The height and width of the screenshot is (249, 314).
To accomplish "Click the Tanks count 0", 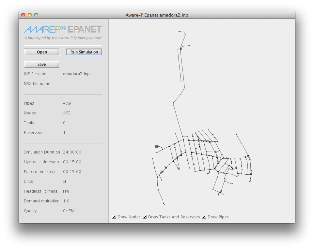I will [x=64, y=123].
